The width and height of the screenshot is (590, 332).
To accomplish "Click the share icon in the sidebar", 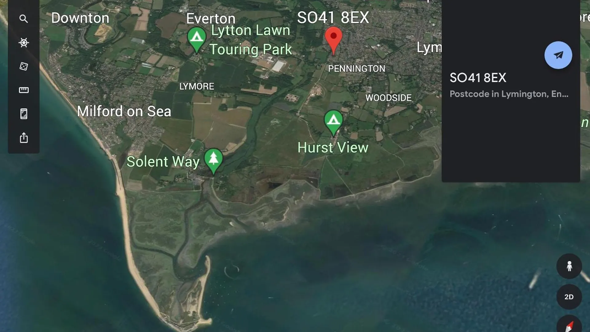I will coord(24,138).
